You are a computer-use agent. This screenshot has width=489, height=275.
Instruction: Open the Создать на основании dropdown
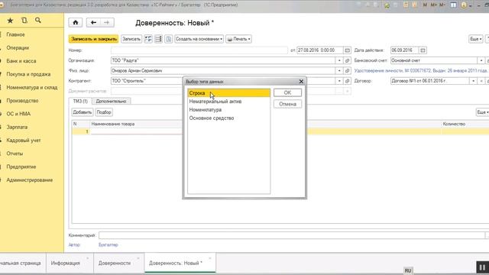(199, 39)
